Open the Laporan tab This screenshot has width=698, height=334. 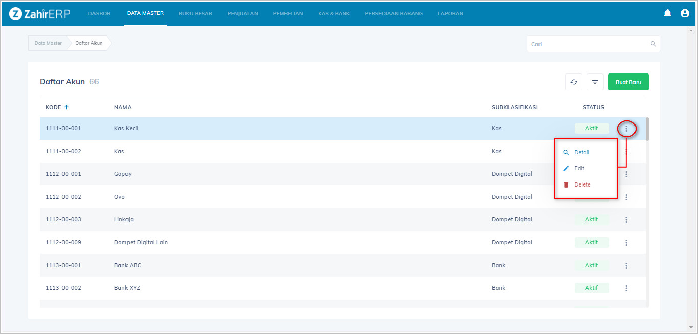[x=450, y=14]
